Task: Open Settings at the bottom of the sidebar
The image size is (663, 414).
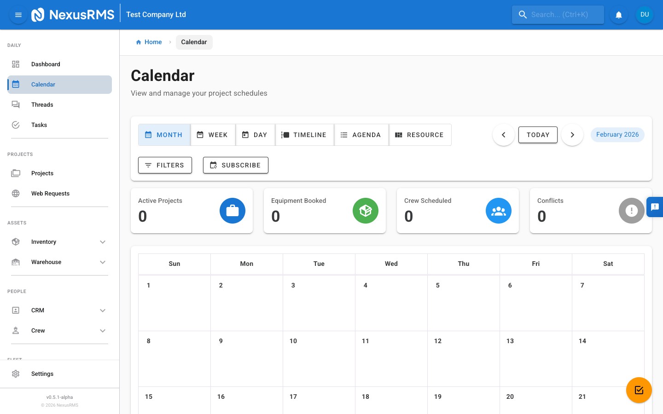Action: click(x=42, y=374)
